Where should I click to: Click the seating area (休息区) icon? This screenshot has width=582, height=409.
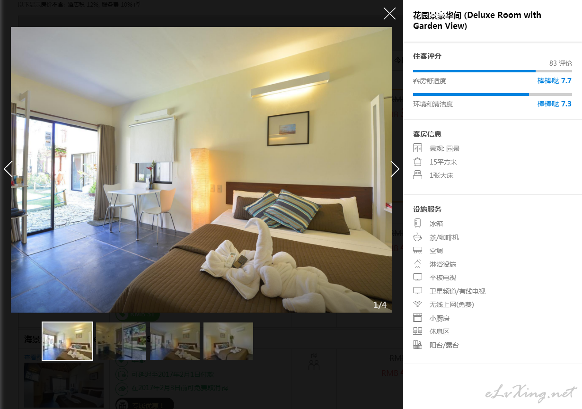(x=417, y=331)
